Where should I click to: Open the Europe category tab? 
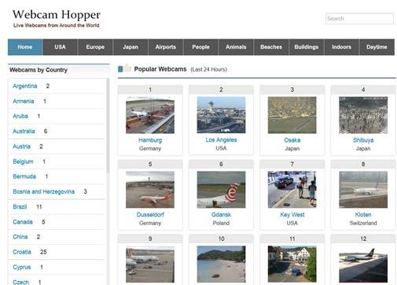(x=95, y=47)
